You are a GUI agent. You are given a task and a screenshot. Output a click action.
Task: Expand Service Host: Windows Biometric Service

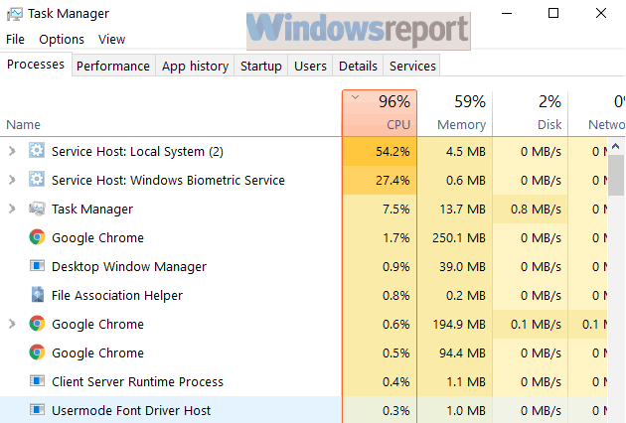pos(12,180)
